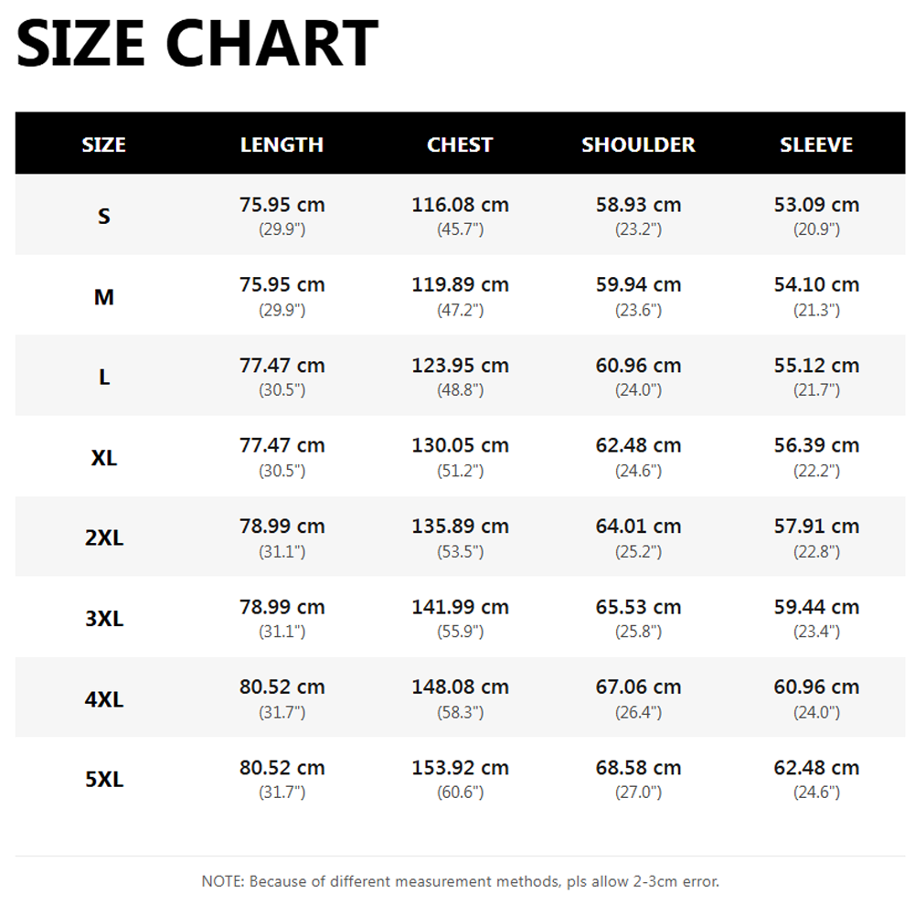This screenshot has height=915, width=915.
Task: Click the 4XL size row label
Action: pos(104,699)
